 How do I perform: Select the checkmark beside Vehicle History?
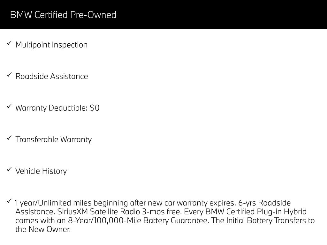pos(9,170)
